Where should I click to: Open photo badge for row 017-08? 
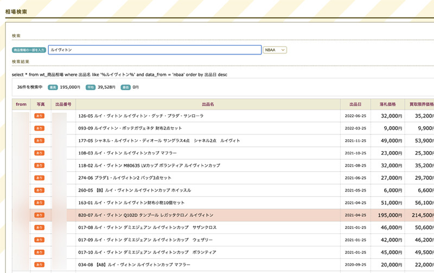click(39, 227)
